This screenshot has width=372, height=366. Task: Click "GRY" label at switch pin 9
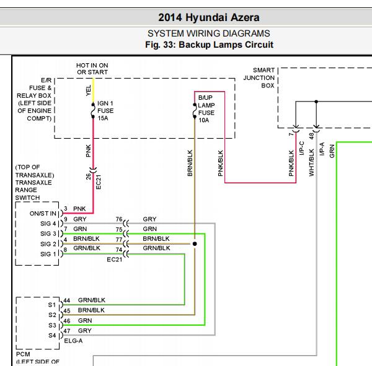click(80, 219)
